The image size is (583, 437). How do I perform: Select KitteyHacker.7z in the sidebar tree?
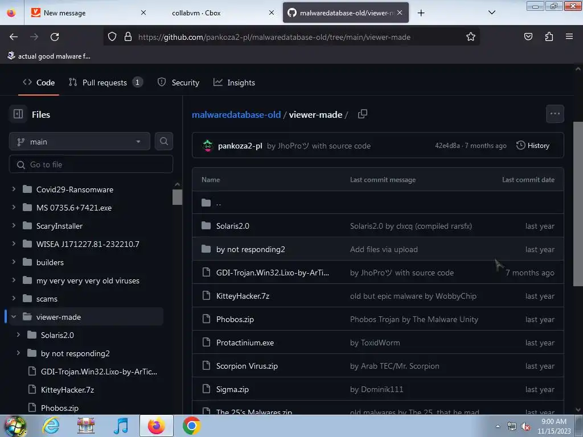tap(67, 390)
